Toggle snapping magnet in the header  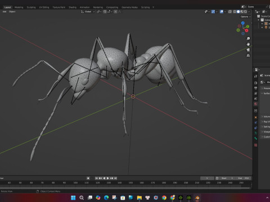[x=105, y=12]
